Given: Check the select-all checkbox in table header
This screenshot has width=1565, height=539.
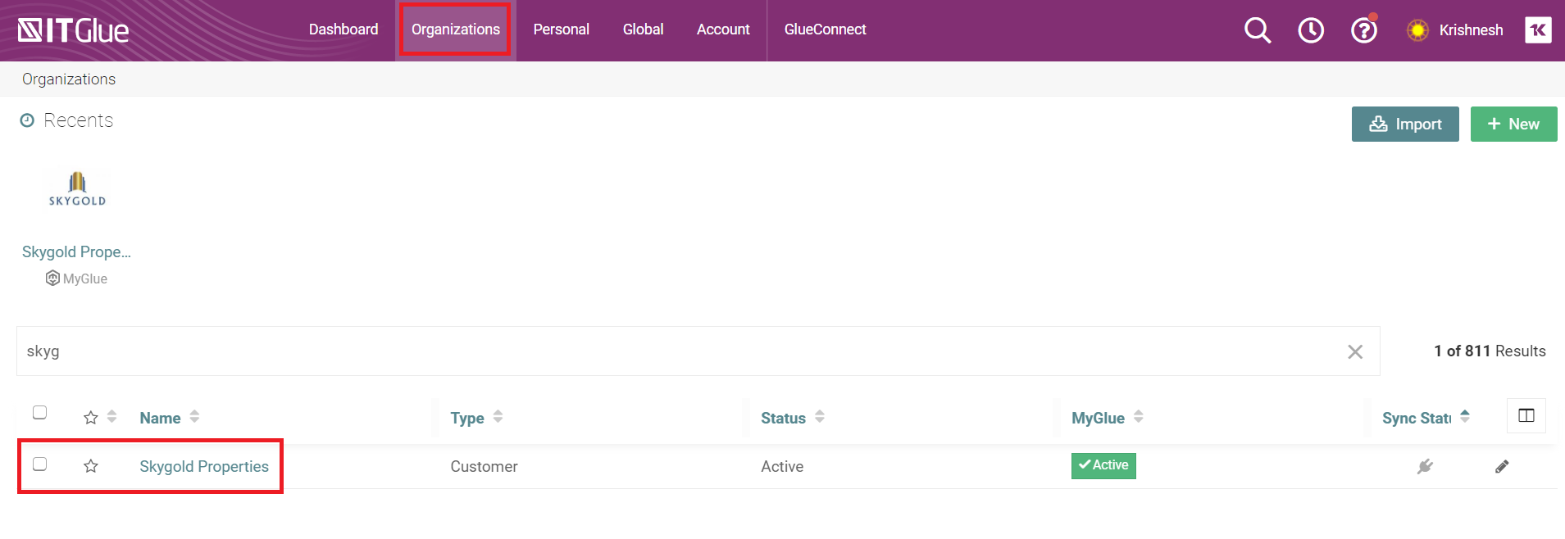Looking at the screenshot, I should click(x=39, y=412).
